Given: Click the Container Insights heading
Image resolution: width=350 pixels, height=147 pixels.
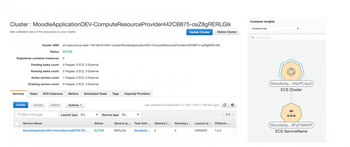Looking at the screenshot, I should pyautogui.click(x=262, y=22).
